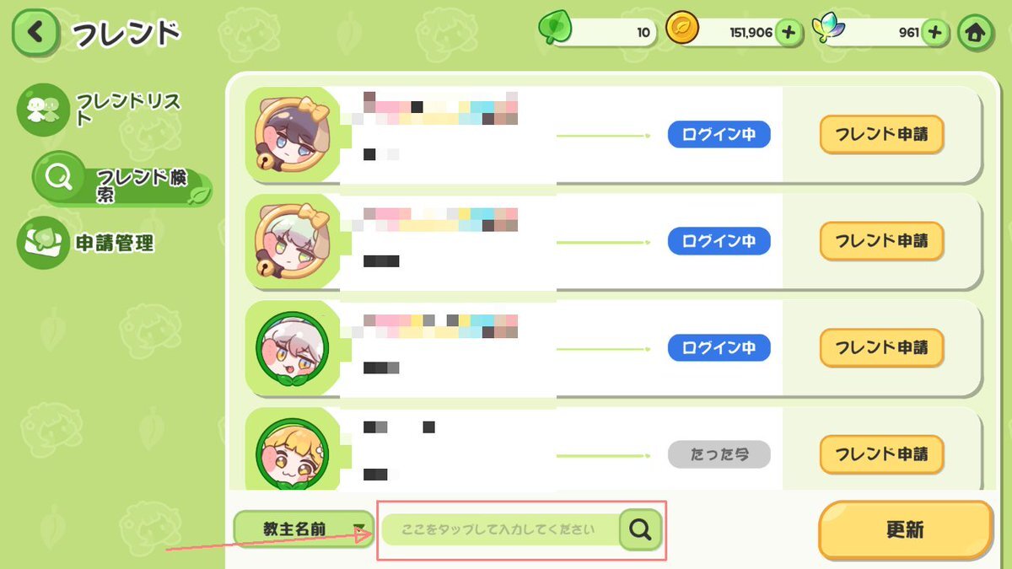This screenshot has height=569, width=1012.
Task: Send フレンド申請 to the たった今 player
Action: click(x=881, y=454)
